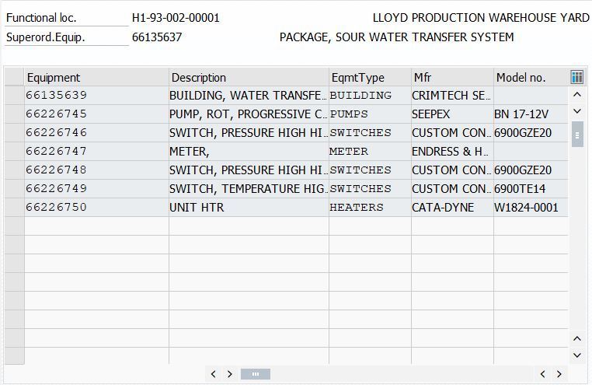This screenshot has height=385, width=592.
Task: Open the table layout settings icon
Action: 576,77
